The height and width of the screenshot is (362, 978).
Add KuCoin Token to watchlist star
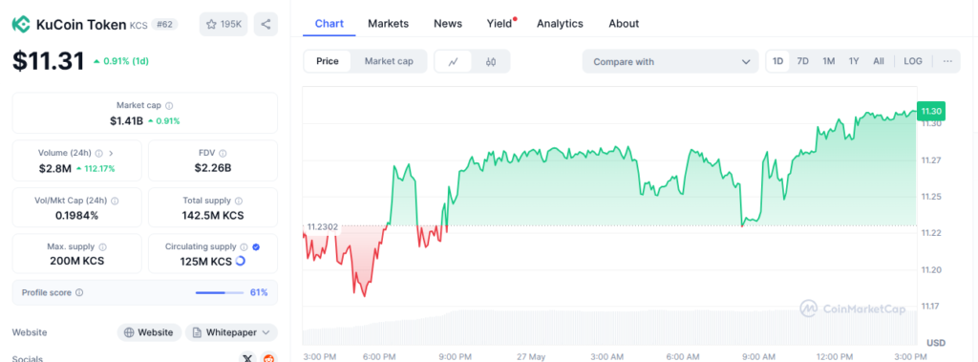pos(223,24)
